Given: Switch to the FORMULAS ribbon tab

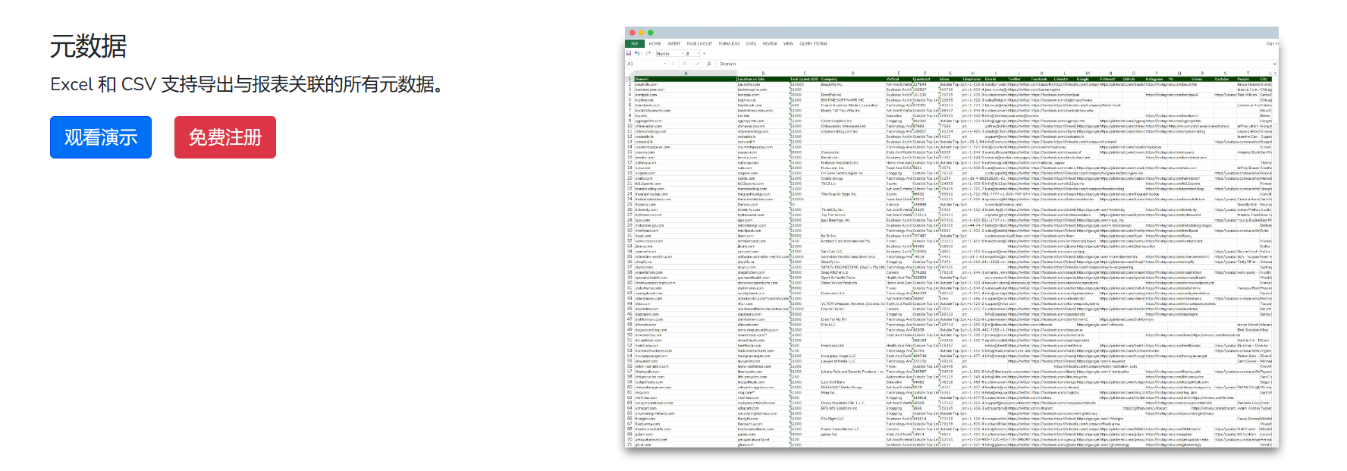Looking at the screenshot, I should coord(729,43).
